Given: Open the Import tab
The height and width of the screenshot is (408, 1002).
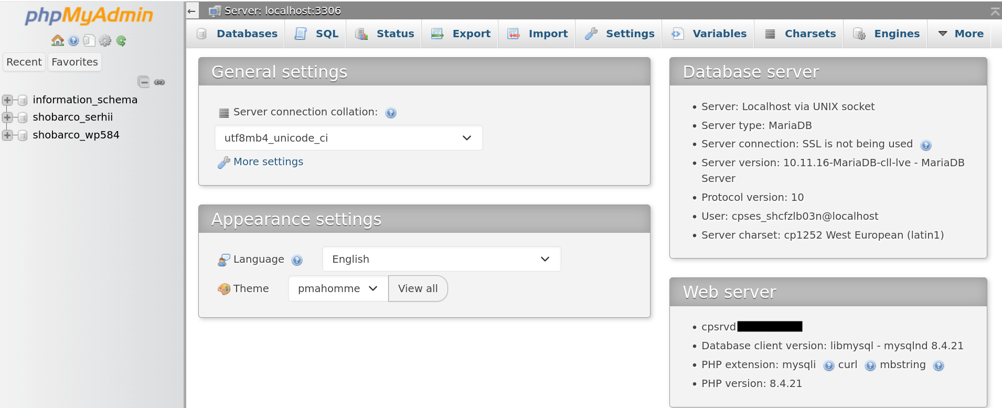Looking at the screenshot, I should (537, 34).
